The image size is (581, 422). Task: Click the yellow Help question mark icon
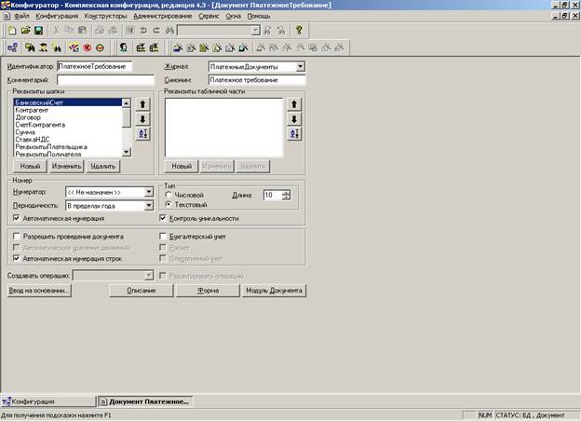(300, 31)
